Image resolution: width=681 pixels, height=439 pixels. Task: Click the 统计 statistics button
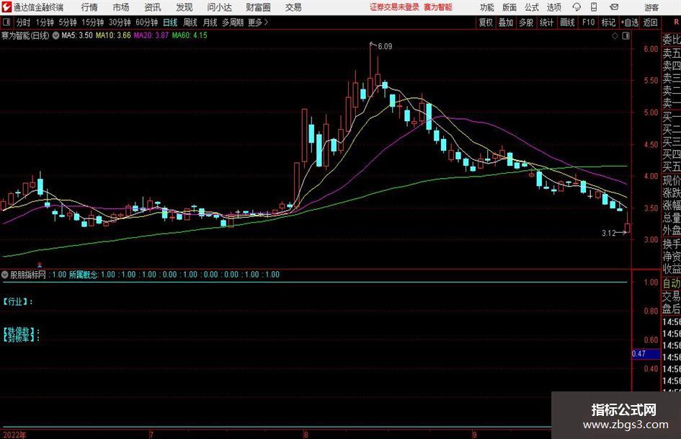[546, 22]
